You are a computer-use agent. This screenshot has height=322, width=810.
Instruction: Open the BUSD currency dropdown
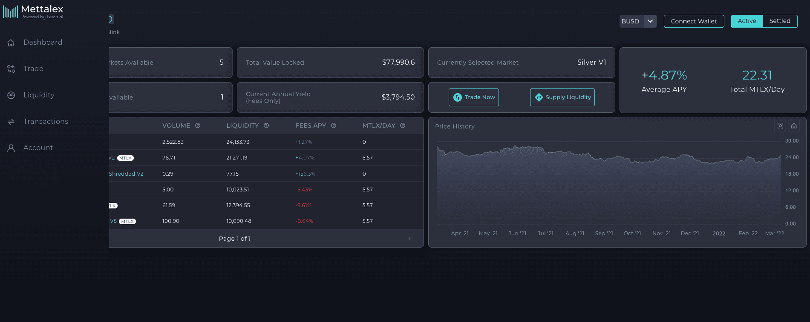coord(650,21)
